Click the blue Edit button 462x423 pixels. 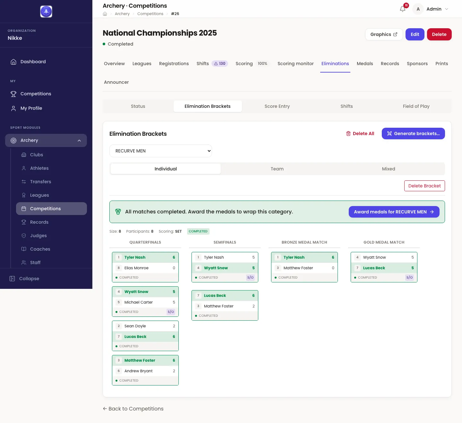pos(415,34)
